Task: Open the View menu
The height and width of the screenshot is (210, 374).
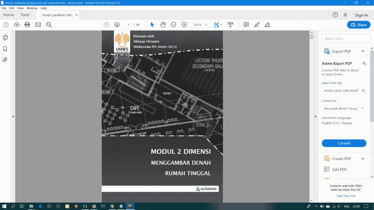Action: (x=20, y=8)
